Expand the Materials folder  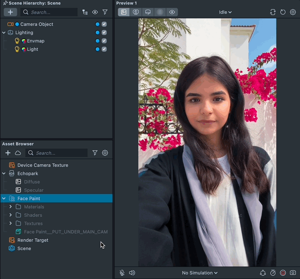click(10, 207)
